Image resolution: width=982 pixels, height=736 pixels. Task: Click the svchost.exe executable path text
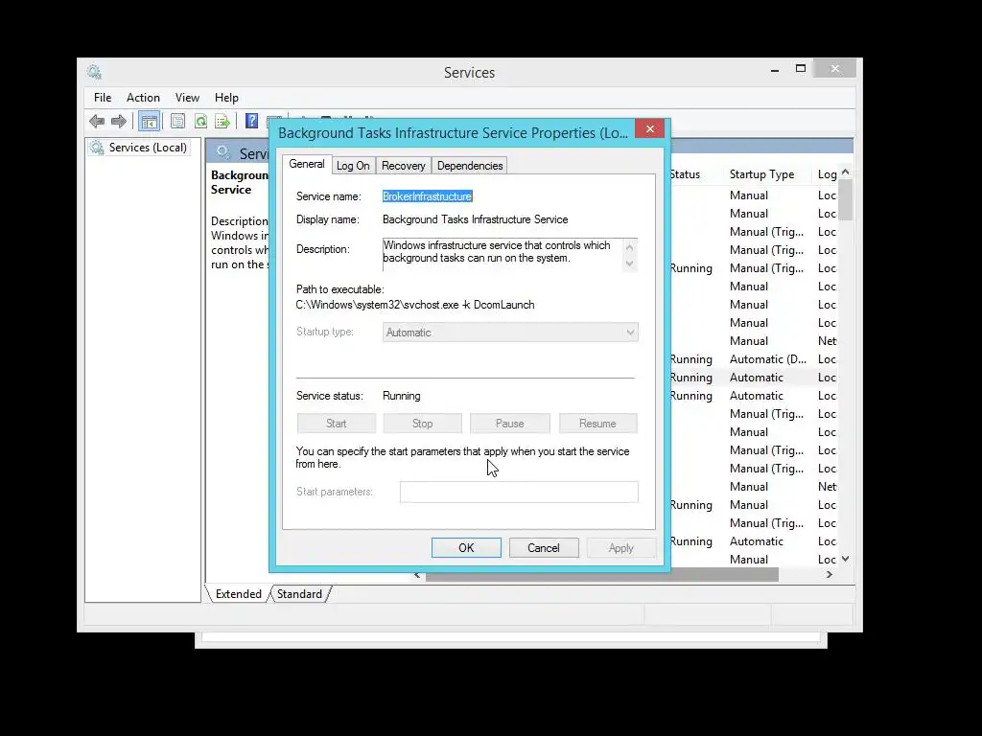415,305
